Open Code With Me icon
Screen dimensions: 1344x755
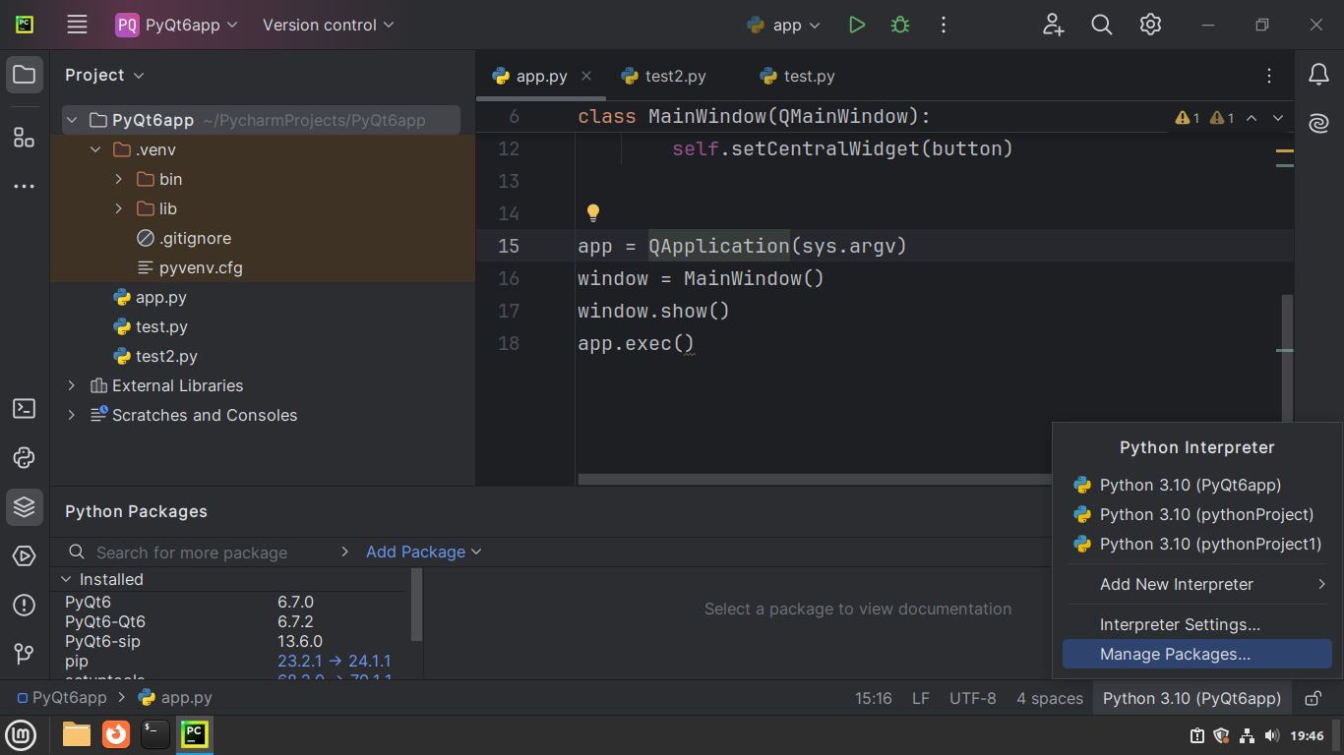pos(1054,25)
